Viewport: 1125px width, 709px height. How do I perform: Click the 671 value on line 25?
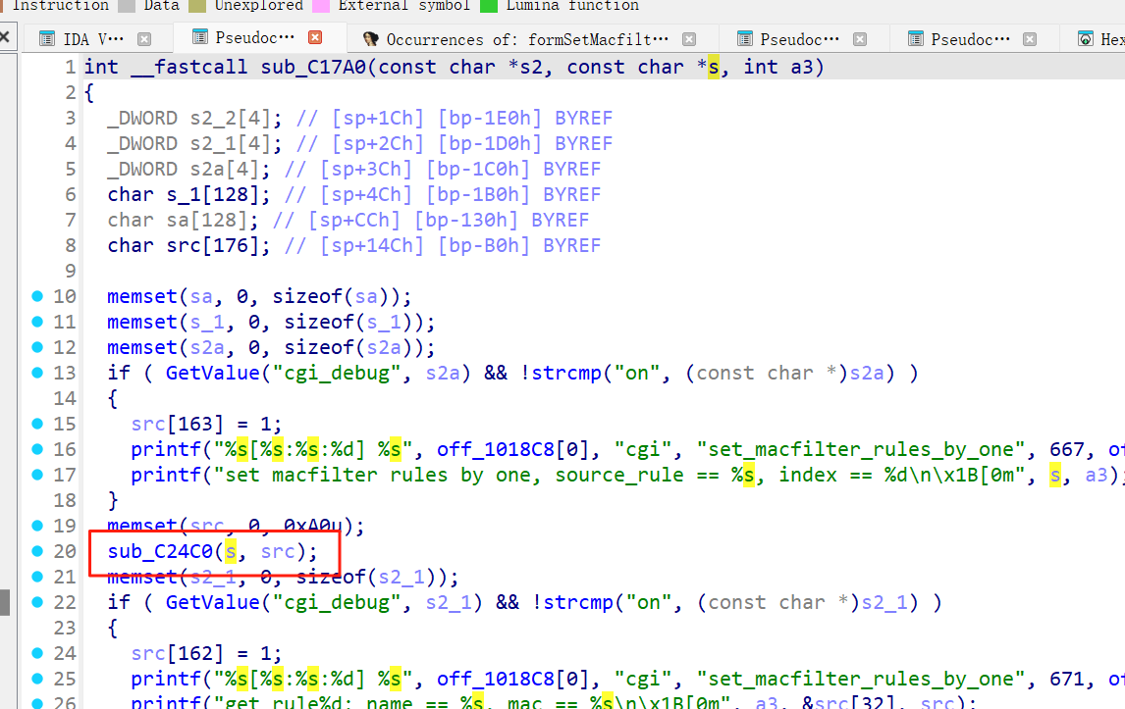click(x=1067, y=679)
